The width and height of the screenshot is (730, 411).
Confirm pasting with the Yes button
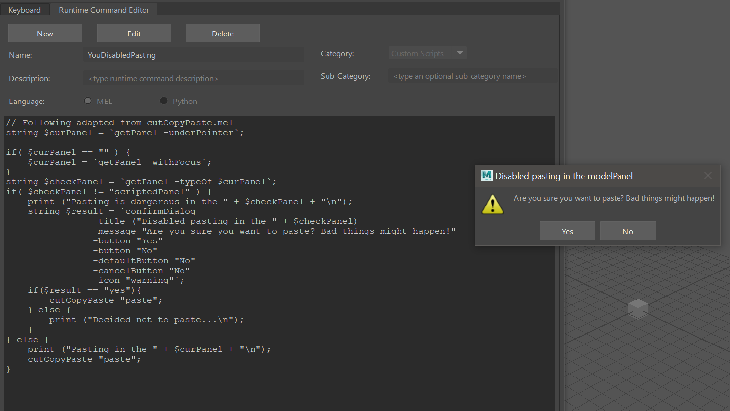click(x=567, y=231)
